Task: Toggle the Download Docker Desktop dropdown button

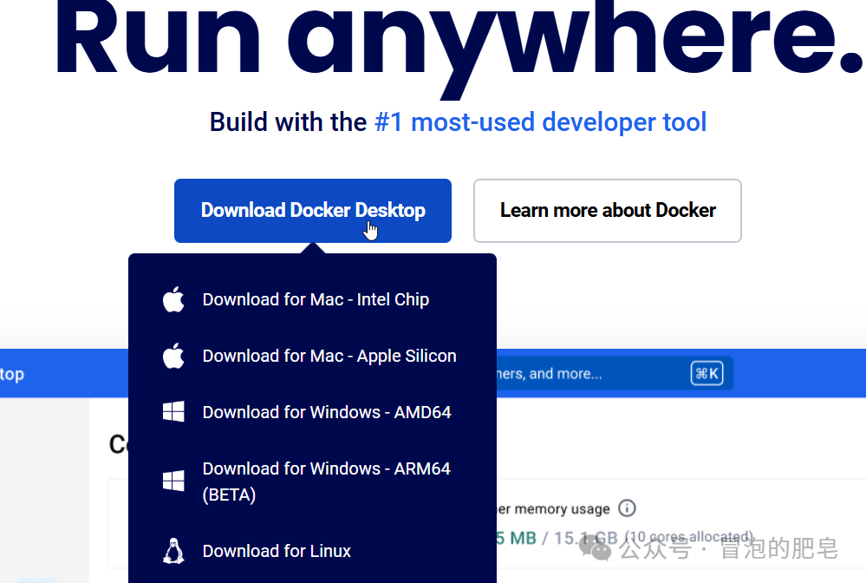Action: pos(312,211)
